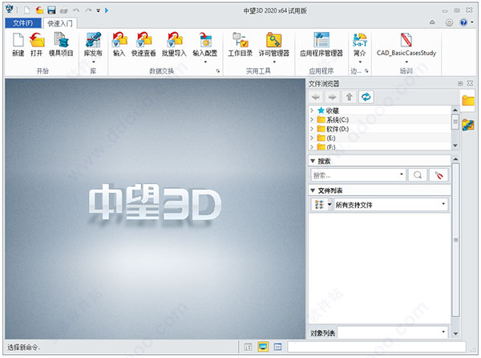Open Quick View (快速查看) tool

click(143, 41)
